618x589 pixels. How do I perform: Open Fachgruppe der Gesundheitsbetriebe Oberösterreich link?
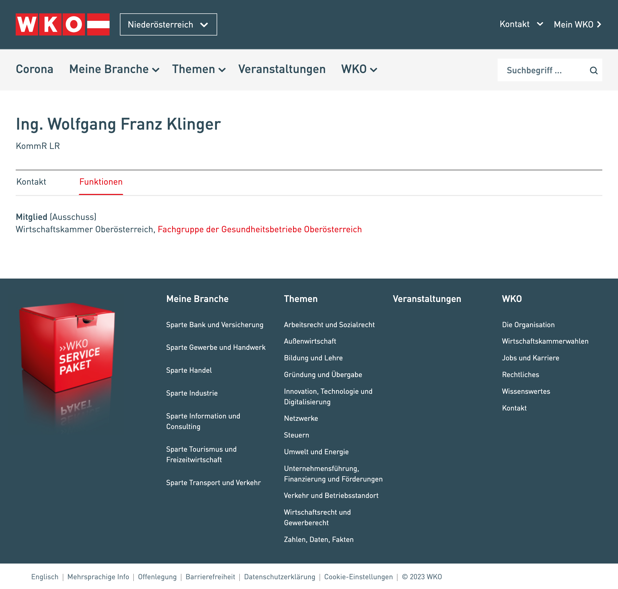click(260, 229)
